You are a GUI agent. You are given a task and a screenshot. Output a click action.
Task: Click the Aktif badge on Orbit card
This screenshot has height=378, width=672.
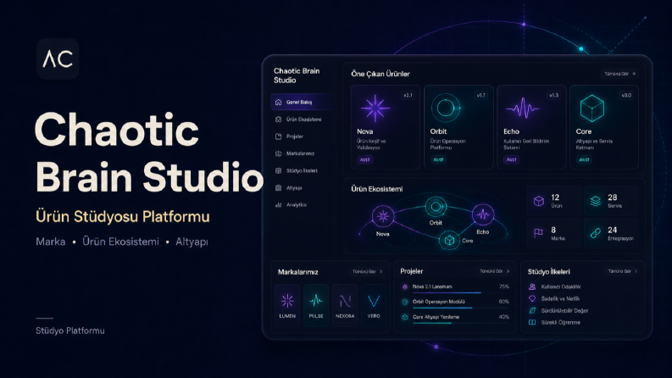[x=438, y=159]
